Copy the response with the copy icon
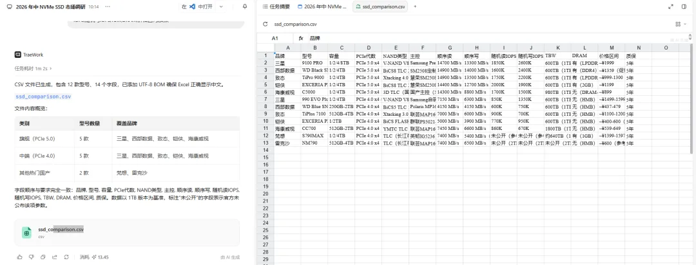This screenshot has height=265, width=696. pos(43,257)
